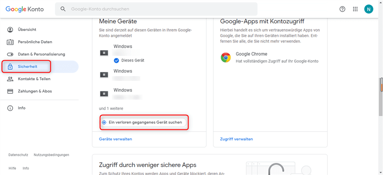Open Zugriff verwalten link

pyautogui.click(x=236, y=139)
